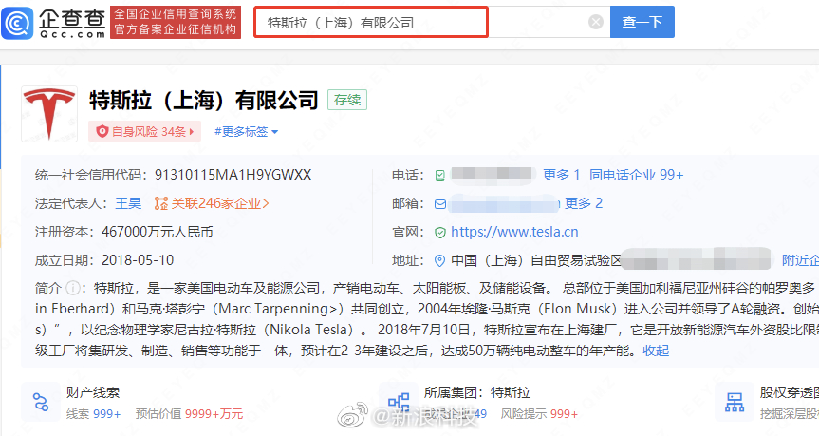Select the company title 特斯拉（上海）有限公司
The height and width of the screenshot is (436, 819).
[x=204, y=100]
